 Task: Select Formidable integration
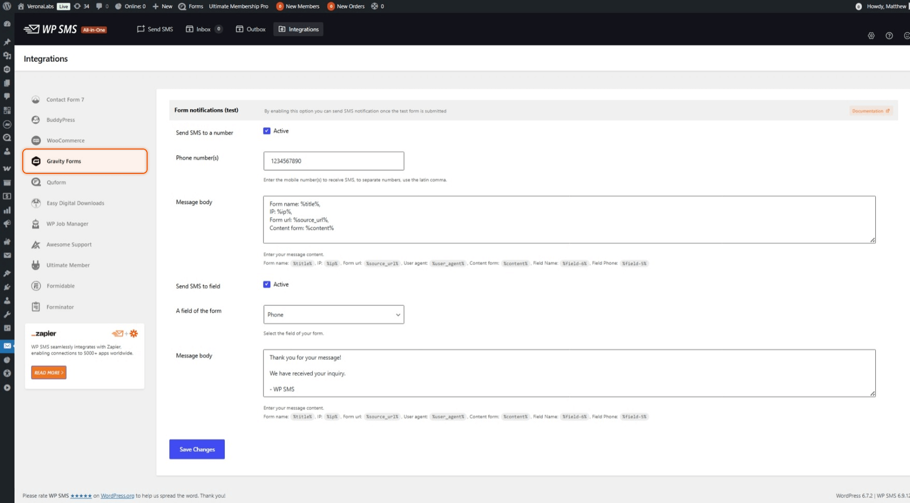point(85,286)
